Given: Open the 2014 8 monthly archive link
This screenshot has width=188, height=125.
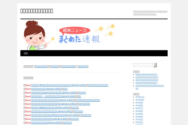Looking at the screenshot, I should [x=139, y=106].
